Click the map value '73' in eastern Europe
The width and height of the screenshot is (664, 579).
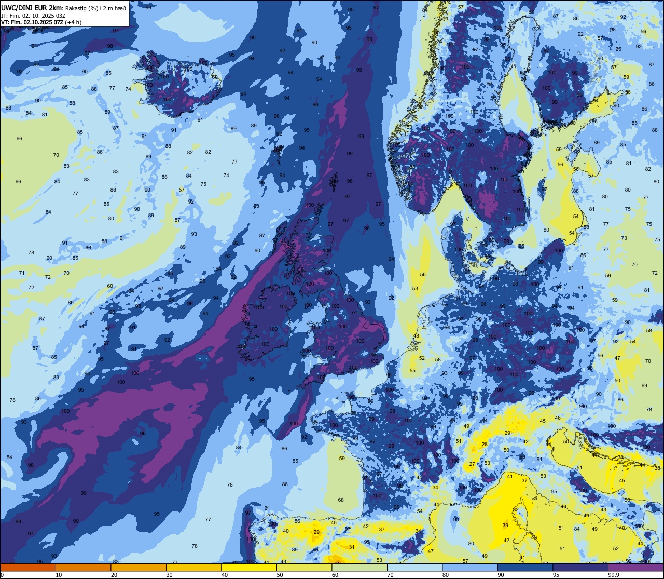tap(624, 238)
